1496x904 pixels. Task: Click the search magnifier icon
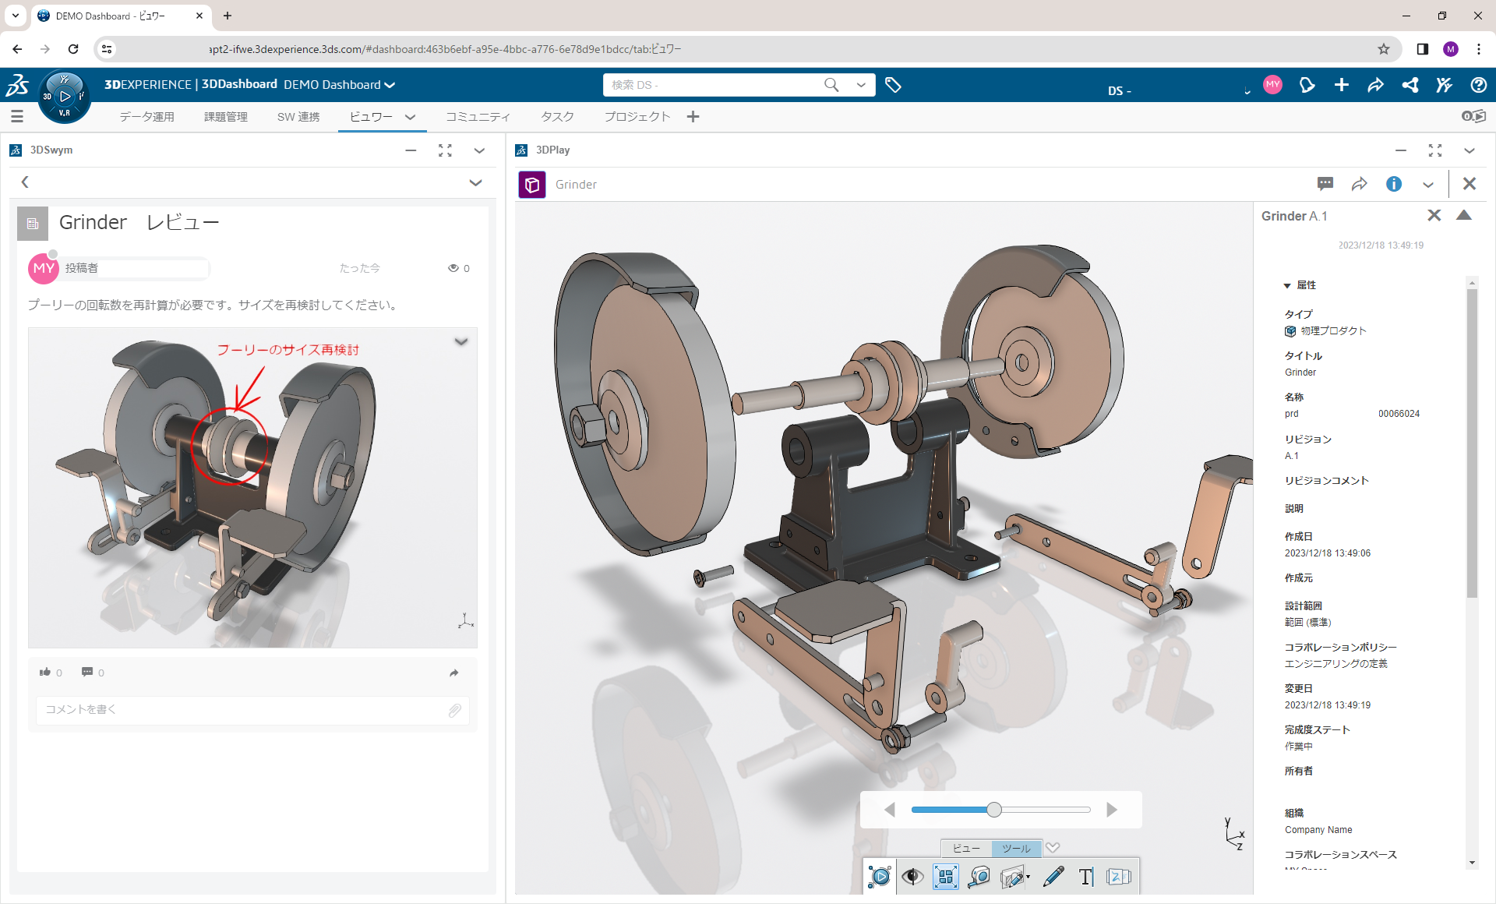click(831, 85)
